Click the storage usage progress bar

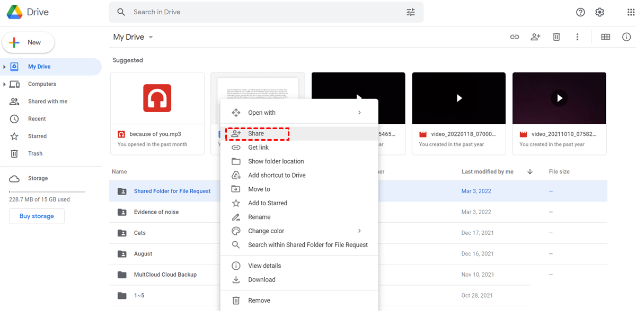47,191
